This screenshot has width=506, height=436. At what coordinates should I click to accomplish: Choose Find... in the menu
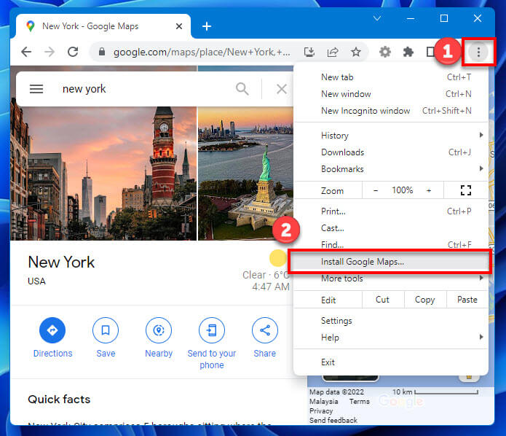(391, 244)
